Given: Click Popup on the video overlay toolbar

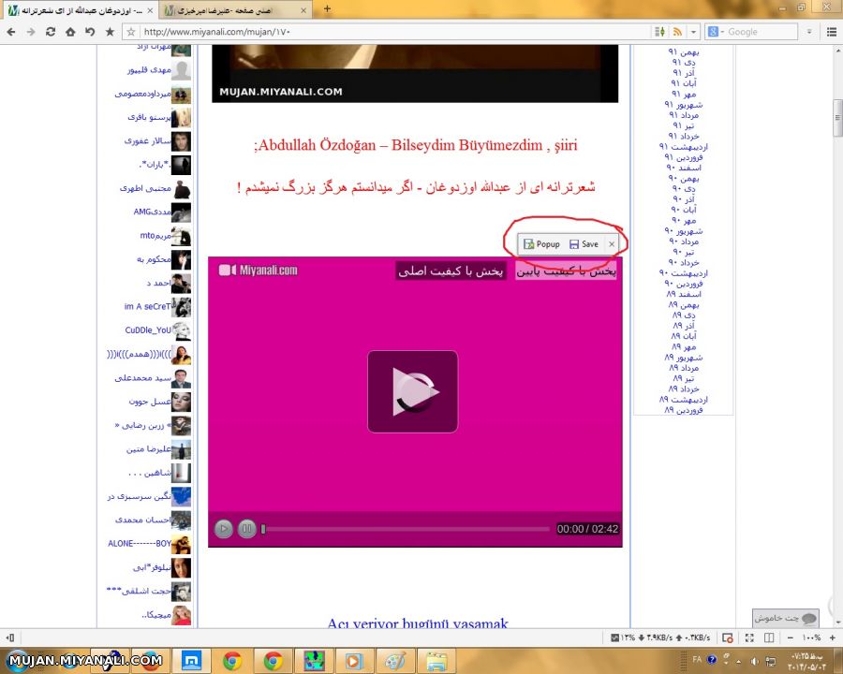Looking at the screenshot, I should 542,244.
